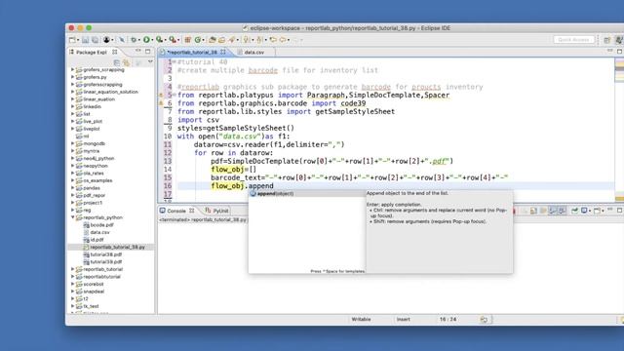The height and width of the screenshot is (351, 624).
Task: Click the profile/coverage person toolbar icon
Action: (106, 40)
